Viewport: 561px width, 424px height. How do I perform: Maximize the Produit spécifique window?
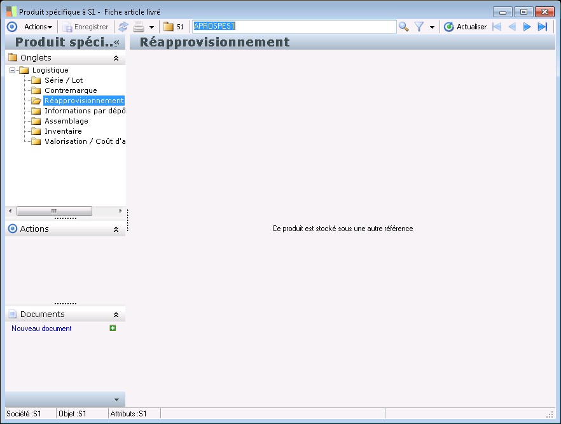[x=523, y=12]
